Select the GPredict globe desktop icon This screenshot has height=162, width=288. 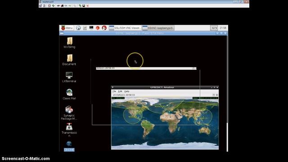(69, 146)
